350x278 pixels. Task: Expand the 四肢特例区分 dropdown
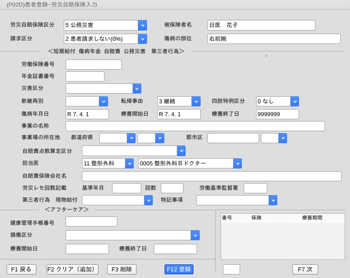294,101
